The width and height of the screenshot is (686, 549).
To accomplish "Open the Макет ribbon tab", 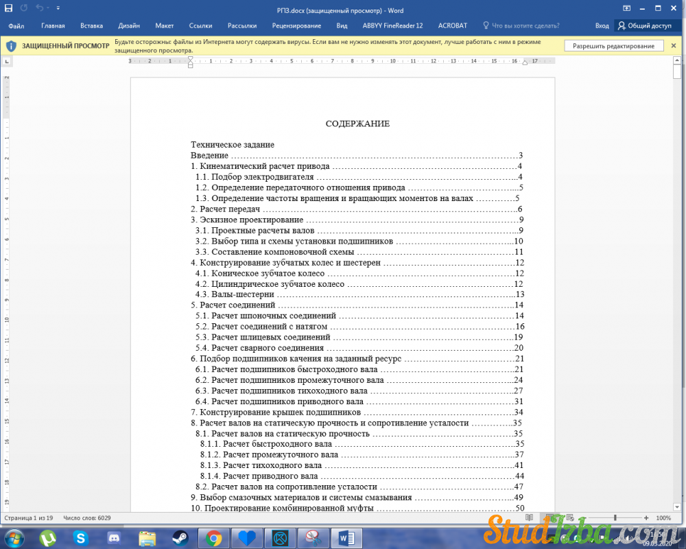I will coord(165,26).
